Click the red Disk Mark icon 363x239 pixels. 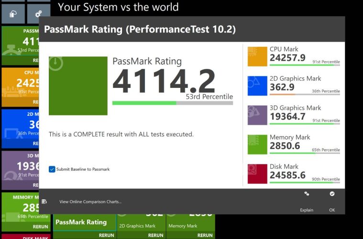[257, 174]
